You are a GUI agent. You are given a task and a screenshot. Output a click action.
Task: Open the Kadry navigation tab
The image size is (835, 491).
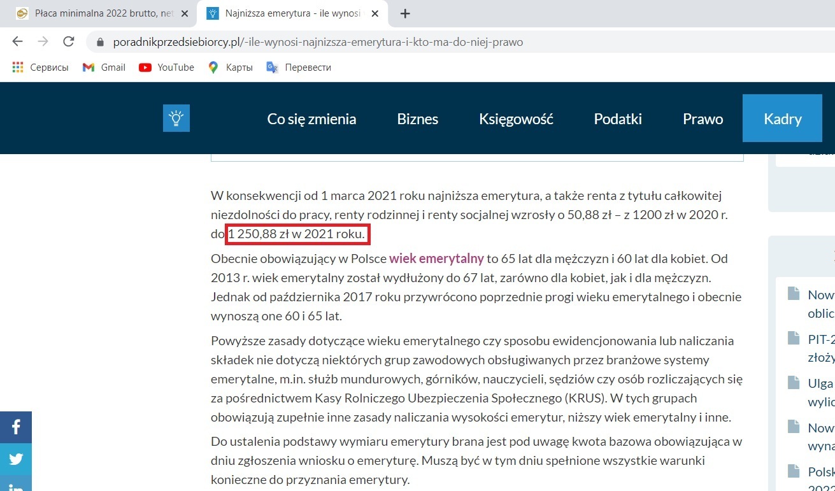click(782, 119)
